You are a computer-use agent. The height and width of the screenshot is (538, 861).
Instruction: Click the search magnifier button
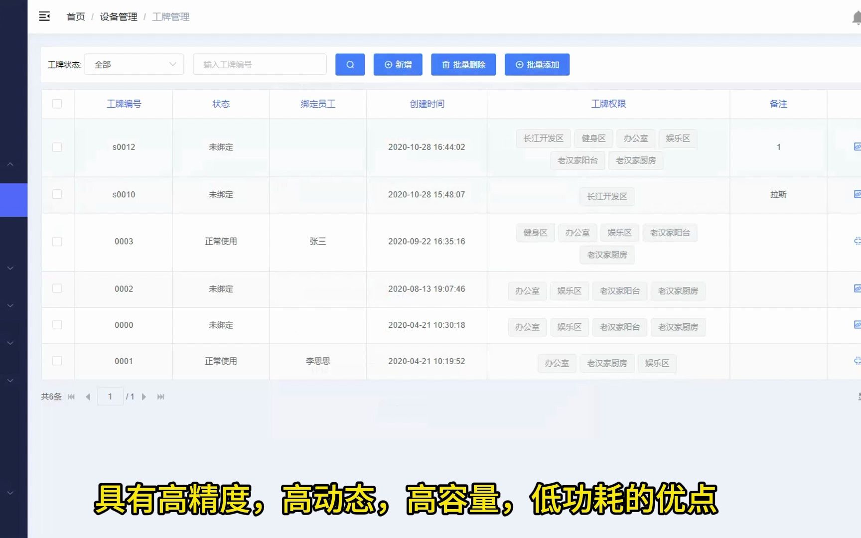tap(350, 65)
